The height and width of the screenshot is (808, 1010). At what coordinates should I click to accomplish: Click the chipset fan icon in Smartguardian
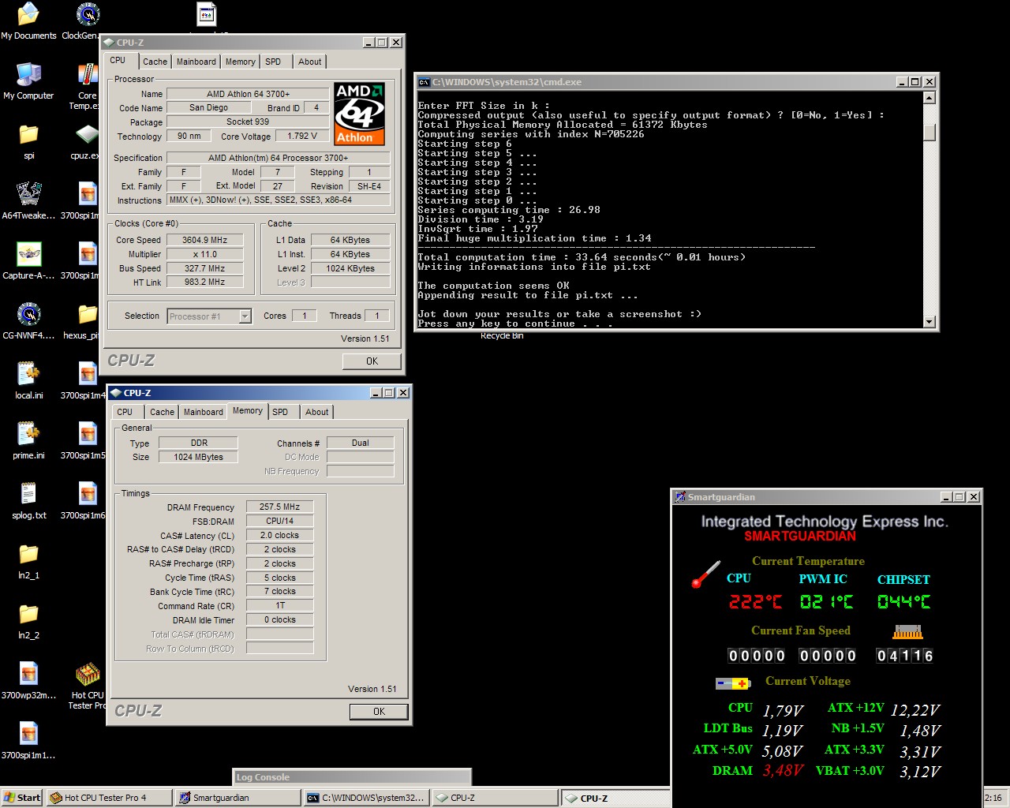907,632
